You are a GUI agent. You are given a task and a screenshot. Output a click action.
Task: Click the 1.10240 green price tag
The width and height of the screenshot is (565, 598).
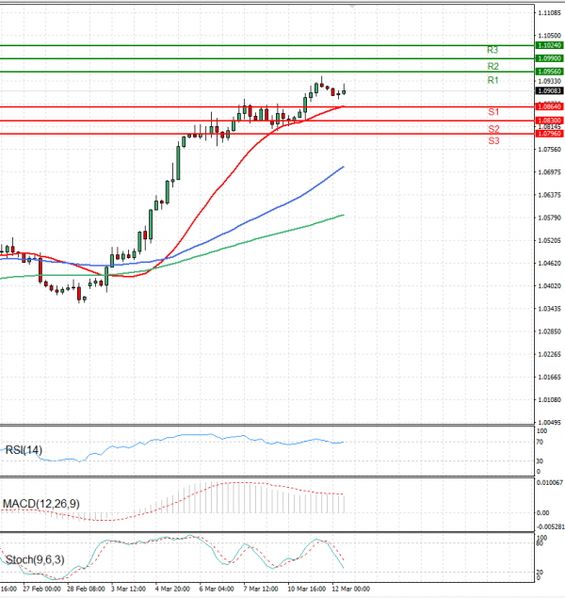548,45
